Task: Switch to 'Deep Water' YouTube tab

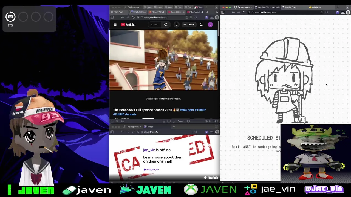Action: click(x=176, y=12)
